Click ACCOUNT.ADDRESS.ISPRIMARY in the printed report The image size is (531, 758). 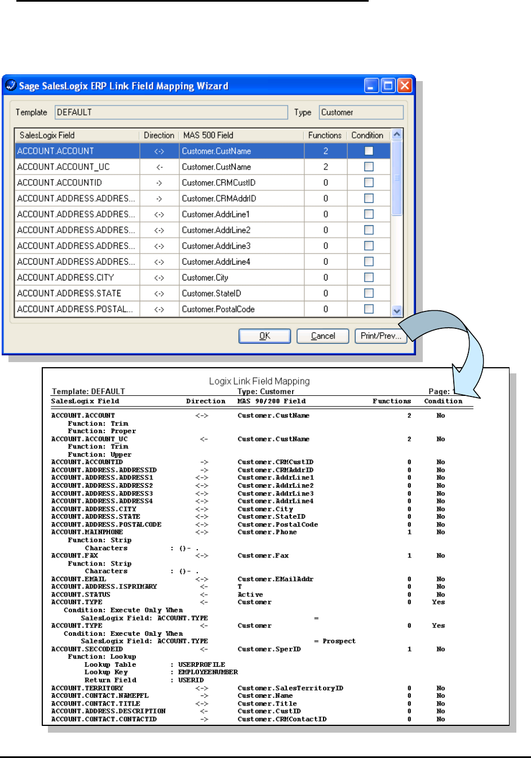(x=104, y=587)
